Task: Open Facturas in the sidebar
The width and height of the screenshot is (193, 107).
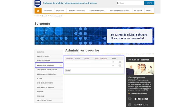Action: tap(49, 96)
